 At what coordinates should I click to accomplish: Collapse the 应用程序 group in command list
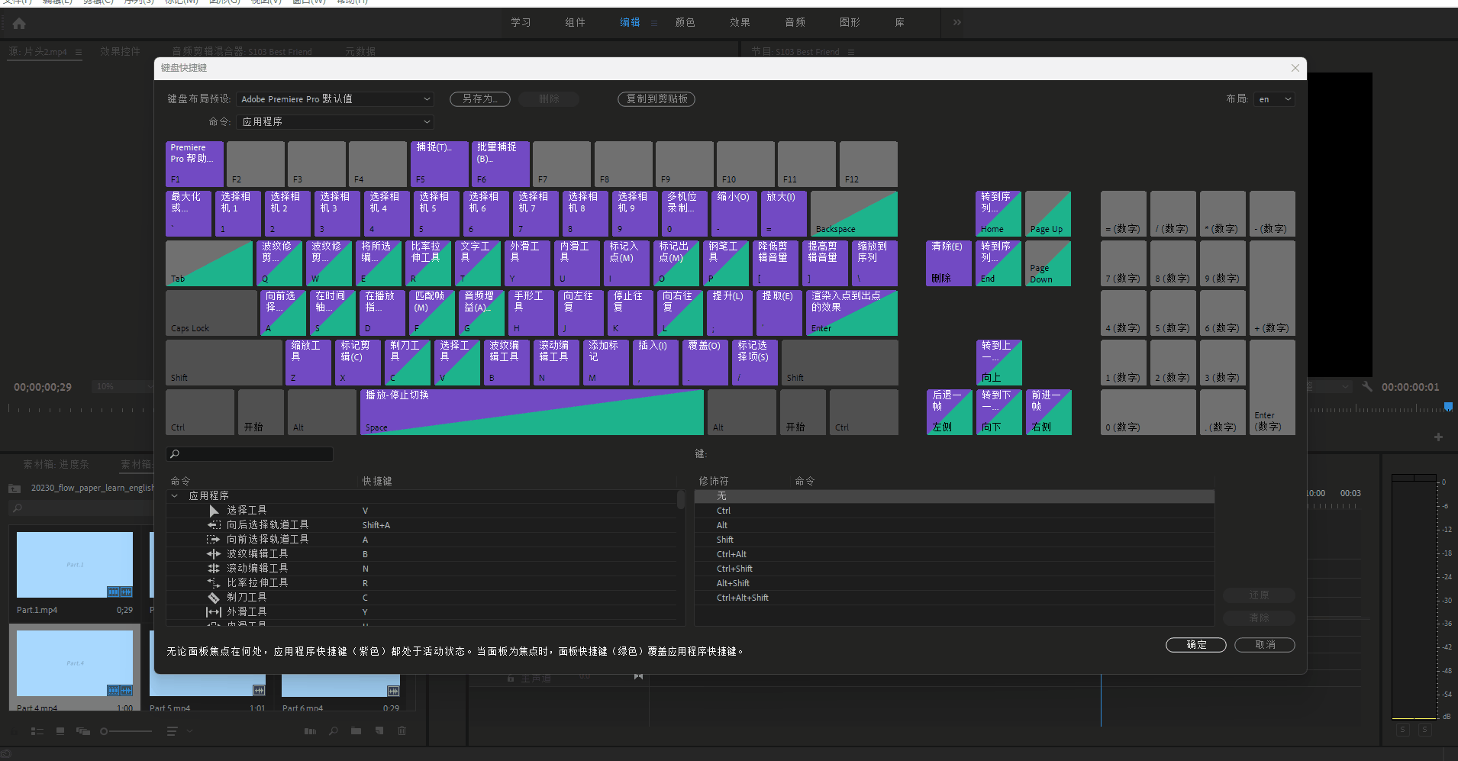pos(175,496)
